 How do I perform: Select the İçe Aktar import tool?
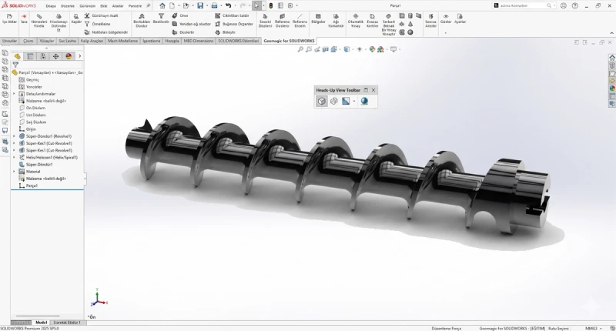coord(9,18)
